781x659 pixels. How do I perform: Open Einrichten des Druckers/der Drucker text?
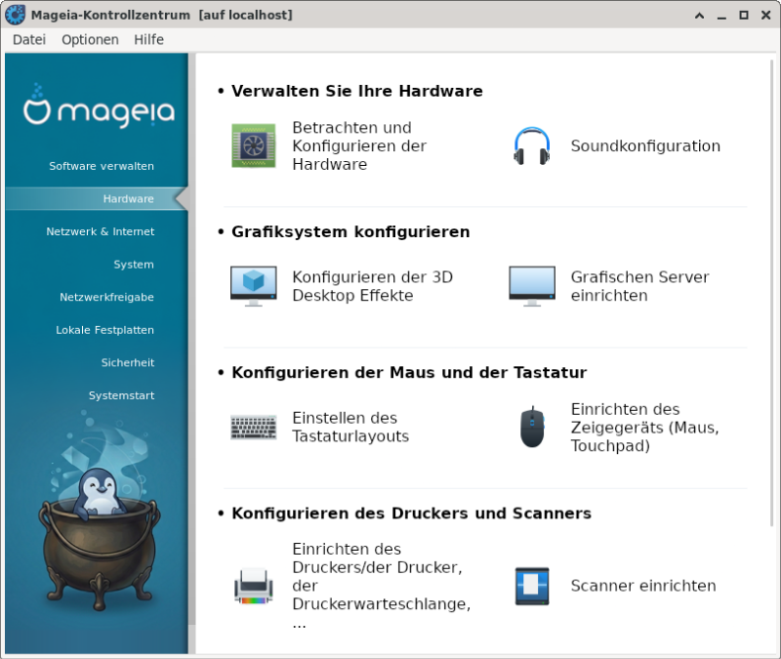[382, 586]
